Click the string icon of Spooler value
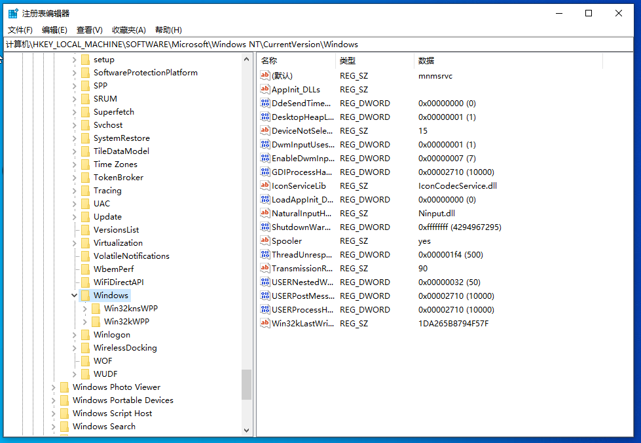Screen dimensions: 641x443 tap(265, 241)
